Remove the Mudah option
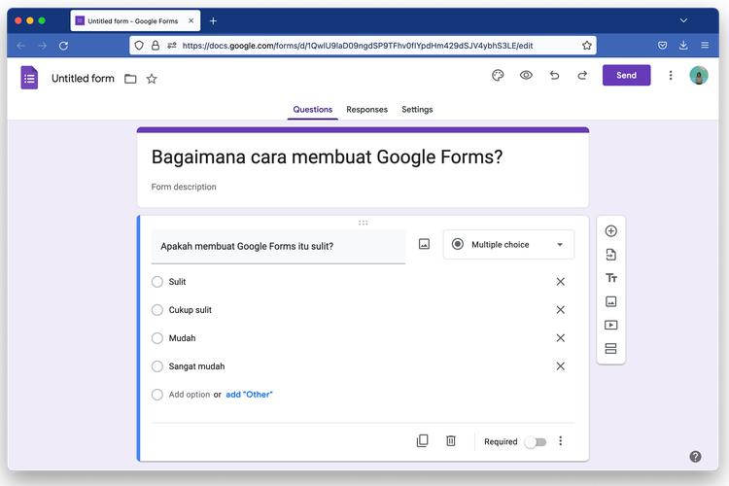The height and width of the screenshot is (486, 729). click(x=560, y=338)
